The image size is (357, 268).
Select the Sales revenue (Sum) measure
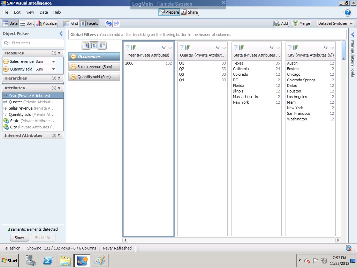pos(94,67)
